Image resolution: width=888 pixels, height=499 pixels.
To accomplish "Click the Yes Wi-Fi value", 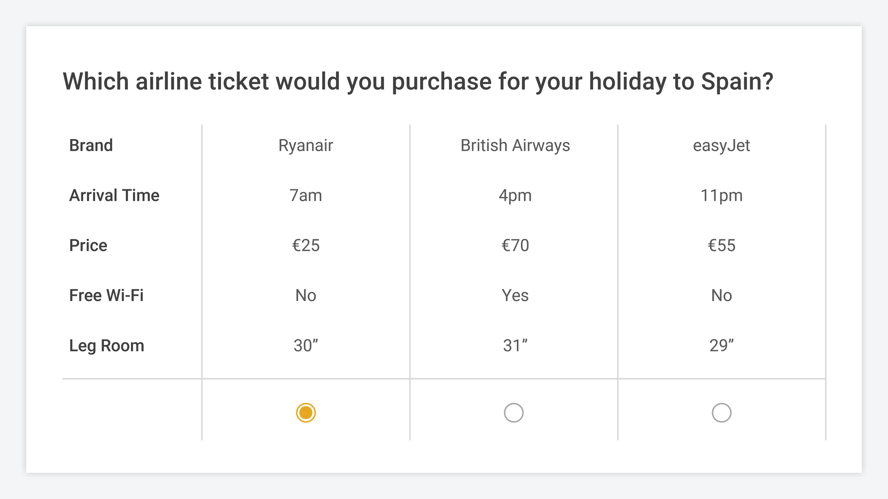I will (x=515, y=295).
